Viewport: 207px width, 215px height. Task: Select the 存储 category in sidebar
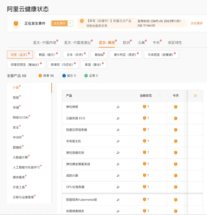coord(16,107)
